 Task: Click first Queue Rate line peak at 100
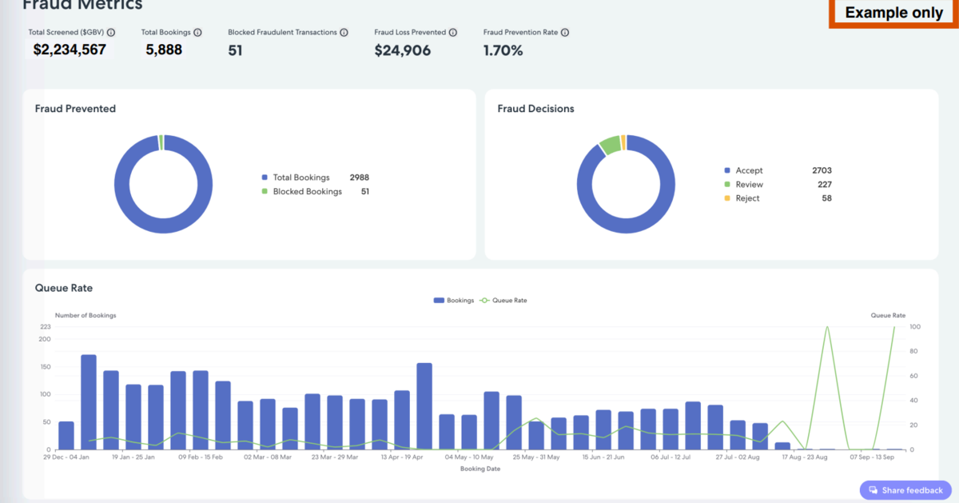coord(826,327)
